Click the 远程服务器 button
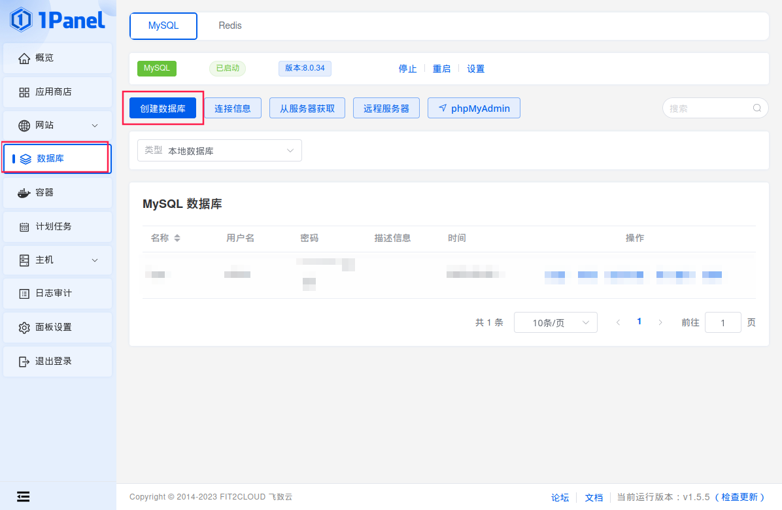 (x=386, y=108)
